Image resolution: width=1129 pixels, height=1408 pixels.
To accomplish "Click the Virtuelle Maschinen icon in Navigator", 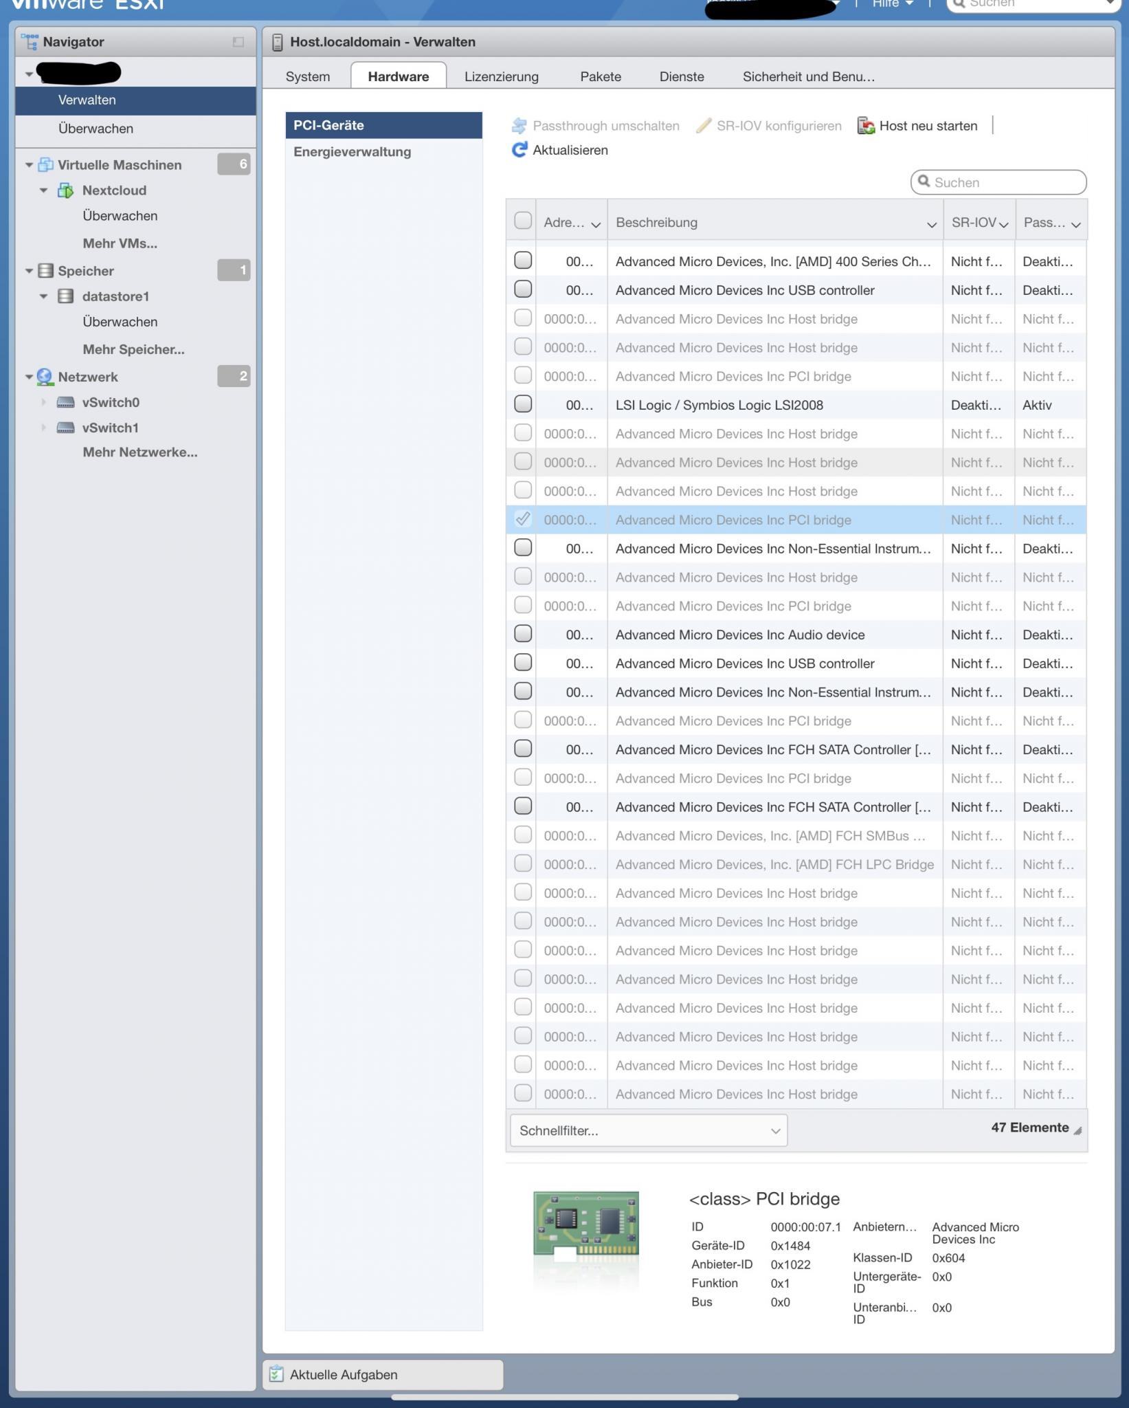I will click(46, 165).
